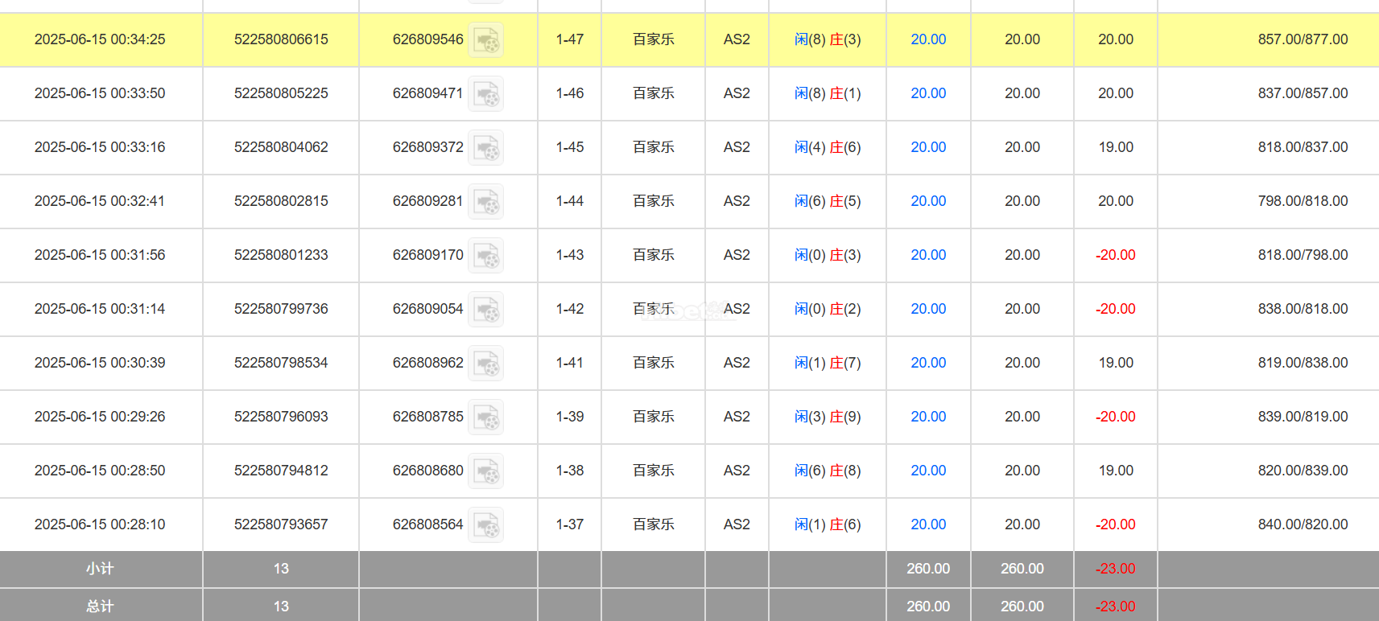Click the 总计 total row label
This screenshot has height=621, width=1379.
[100, 607]
